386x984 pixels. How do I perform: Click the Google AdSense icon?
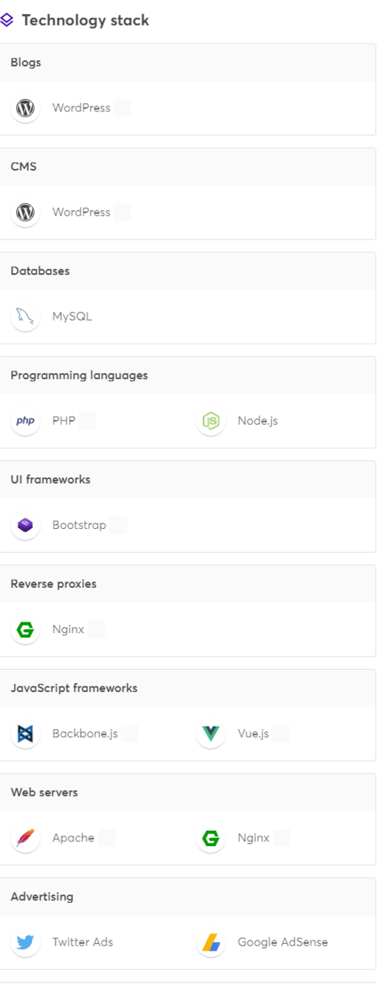(211, 942)
